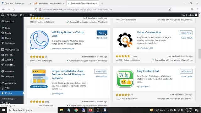
Task: Open More Details for Easy Contact Chat
Action: pos(187,77)
